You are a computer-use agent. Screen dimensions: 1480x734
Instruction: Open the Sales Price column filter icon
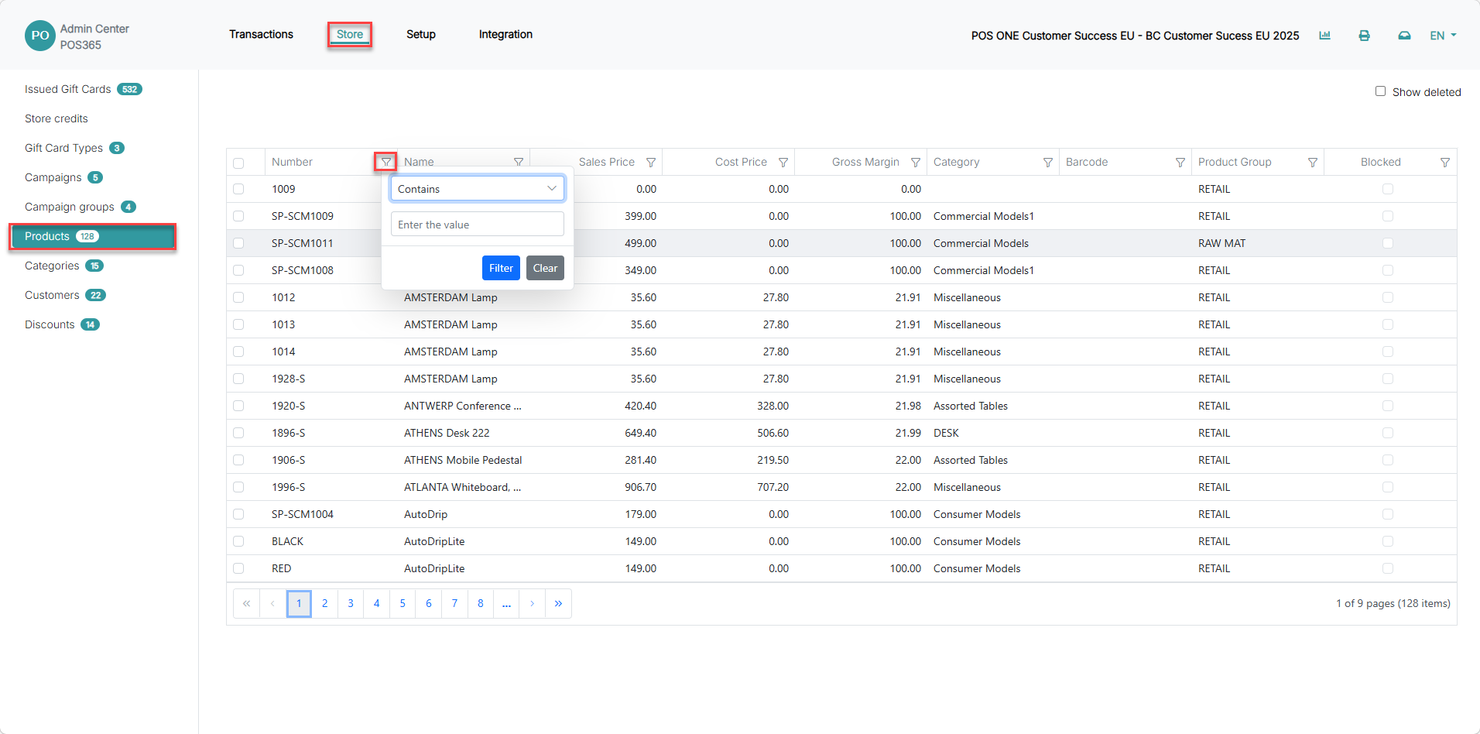(651, 162)
